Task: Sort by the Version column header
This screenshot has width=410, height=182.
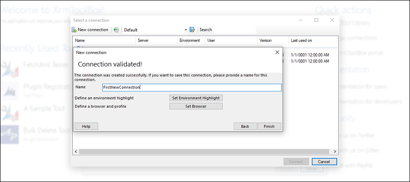Action: pyautogui.click(x=273, y=40)
